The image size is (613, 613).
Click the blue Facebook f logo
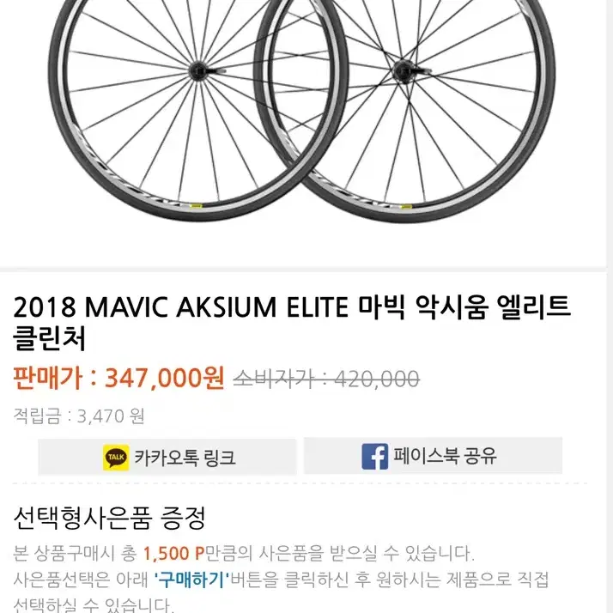[x=374, y=456]
